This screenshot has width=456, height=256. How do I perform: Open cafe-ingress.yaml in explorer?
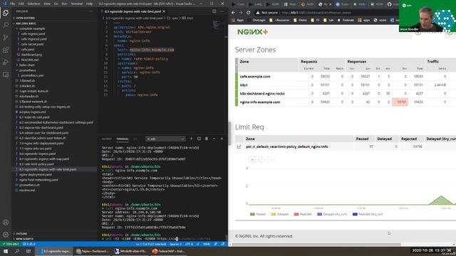(x=33, y=33)
